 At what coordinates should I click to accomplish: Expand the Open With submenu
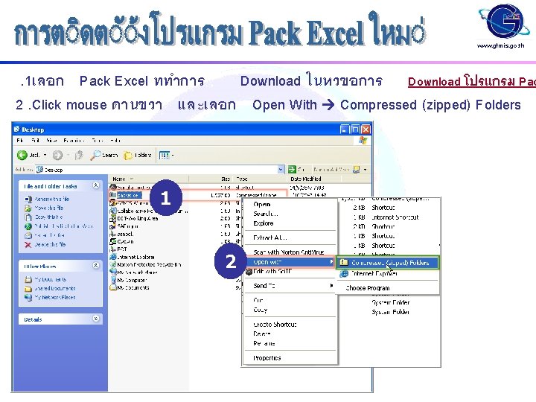[x=290, y=262]
